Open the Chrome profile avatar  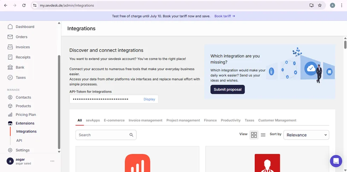coord(332,5)
